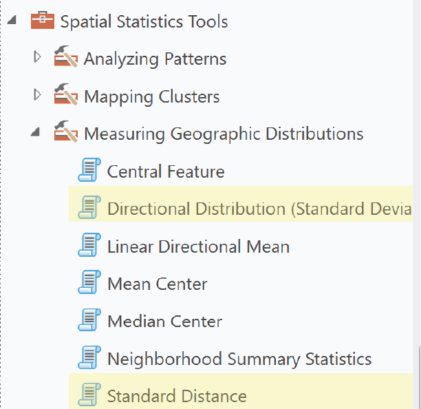Image resolution: width=421 pixels, height=409 pixels.
Task: Select the Directional Distribution tool label
Action: [x=259, y=209]
